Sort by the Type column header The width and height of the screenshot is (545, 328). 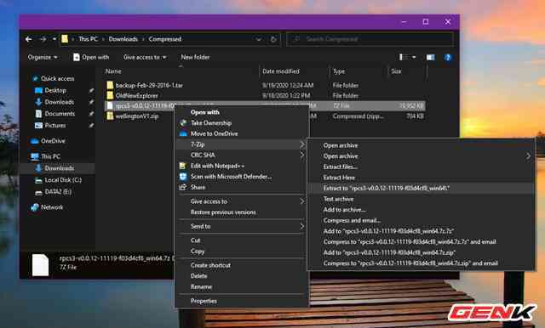[339, 71]
